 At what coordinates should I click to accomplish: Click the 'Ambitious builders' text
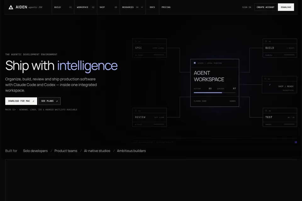131,151
